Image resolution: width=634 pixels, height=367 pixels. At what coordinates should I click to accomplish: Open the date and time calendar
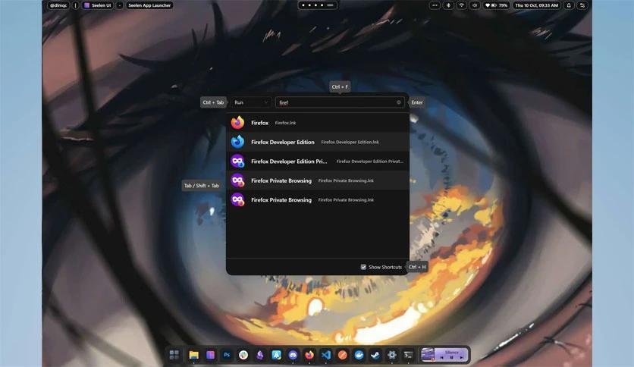coord(537,5)
